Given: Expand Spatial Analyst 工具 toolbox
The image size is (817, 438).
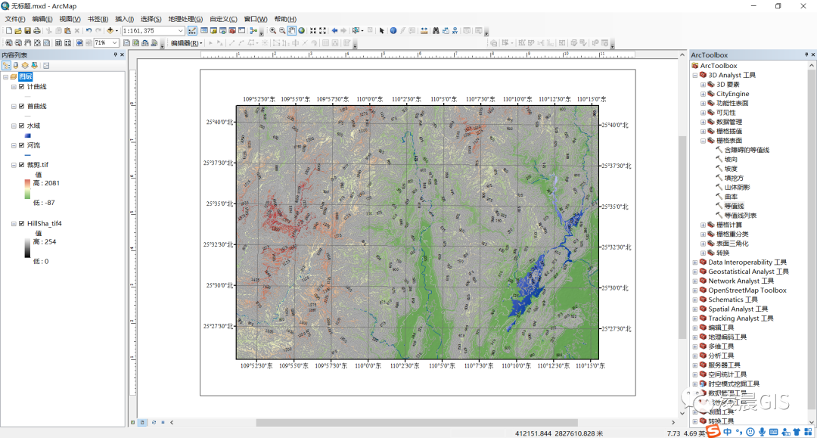Looking at the screenshot, I should tap(695, 309).
